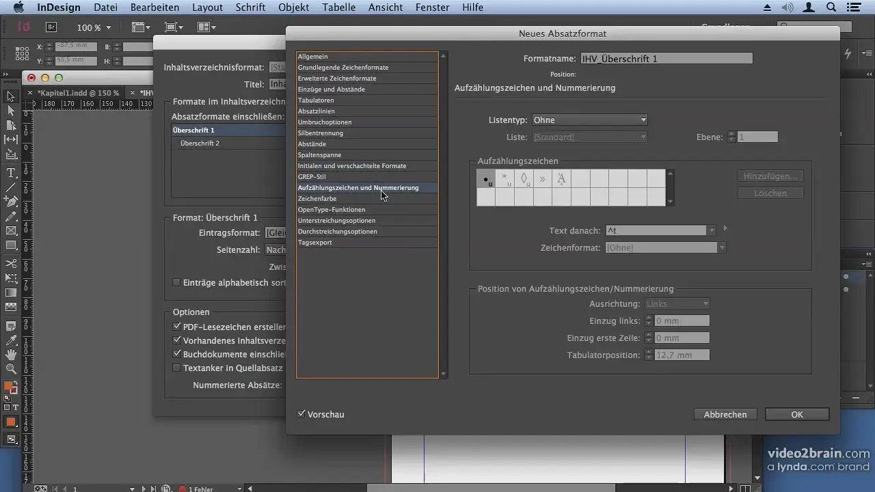Open the Eintragsformat dropdown
The height and width of the screenshot is (492, 875).
275,233
